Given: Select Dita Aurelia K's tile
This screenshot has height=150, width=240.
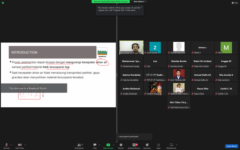Looking at the screenshot, I should (226, 75).
